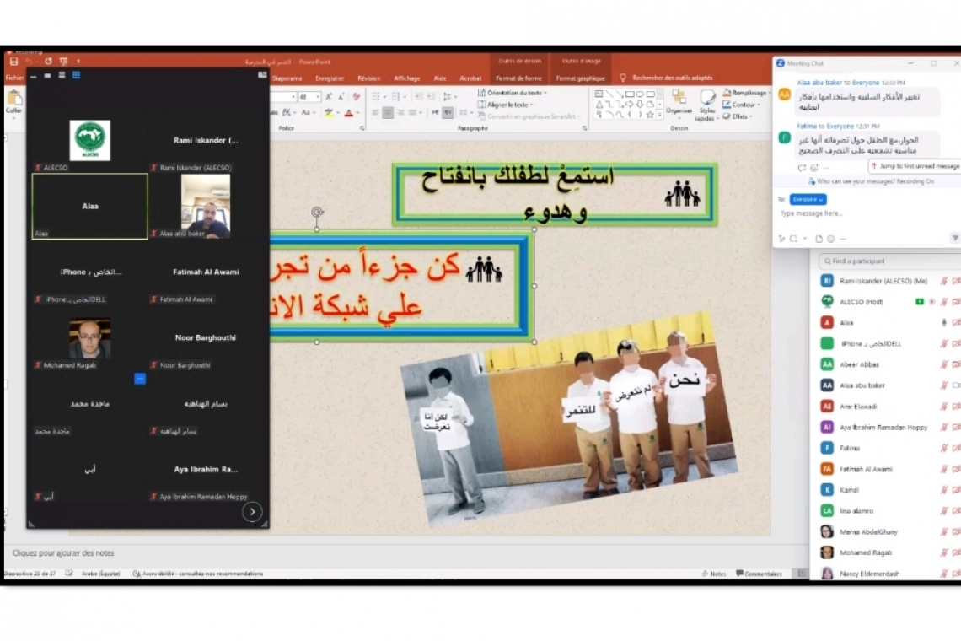Toggle Commentaires pane in the status bar
Viewport: 961px width, 641px height.
point(759,574)
